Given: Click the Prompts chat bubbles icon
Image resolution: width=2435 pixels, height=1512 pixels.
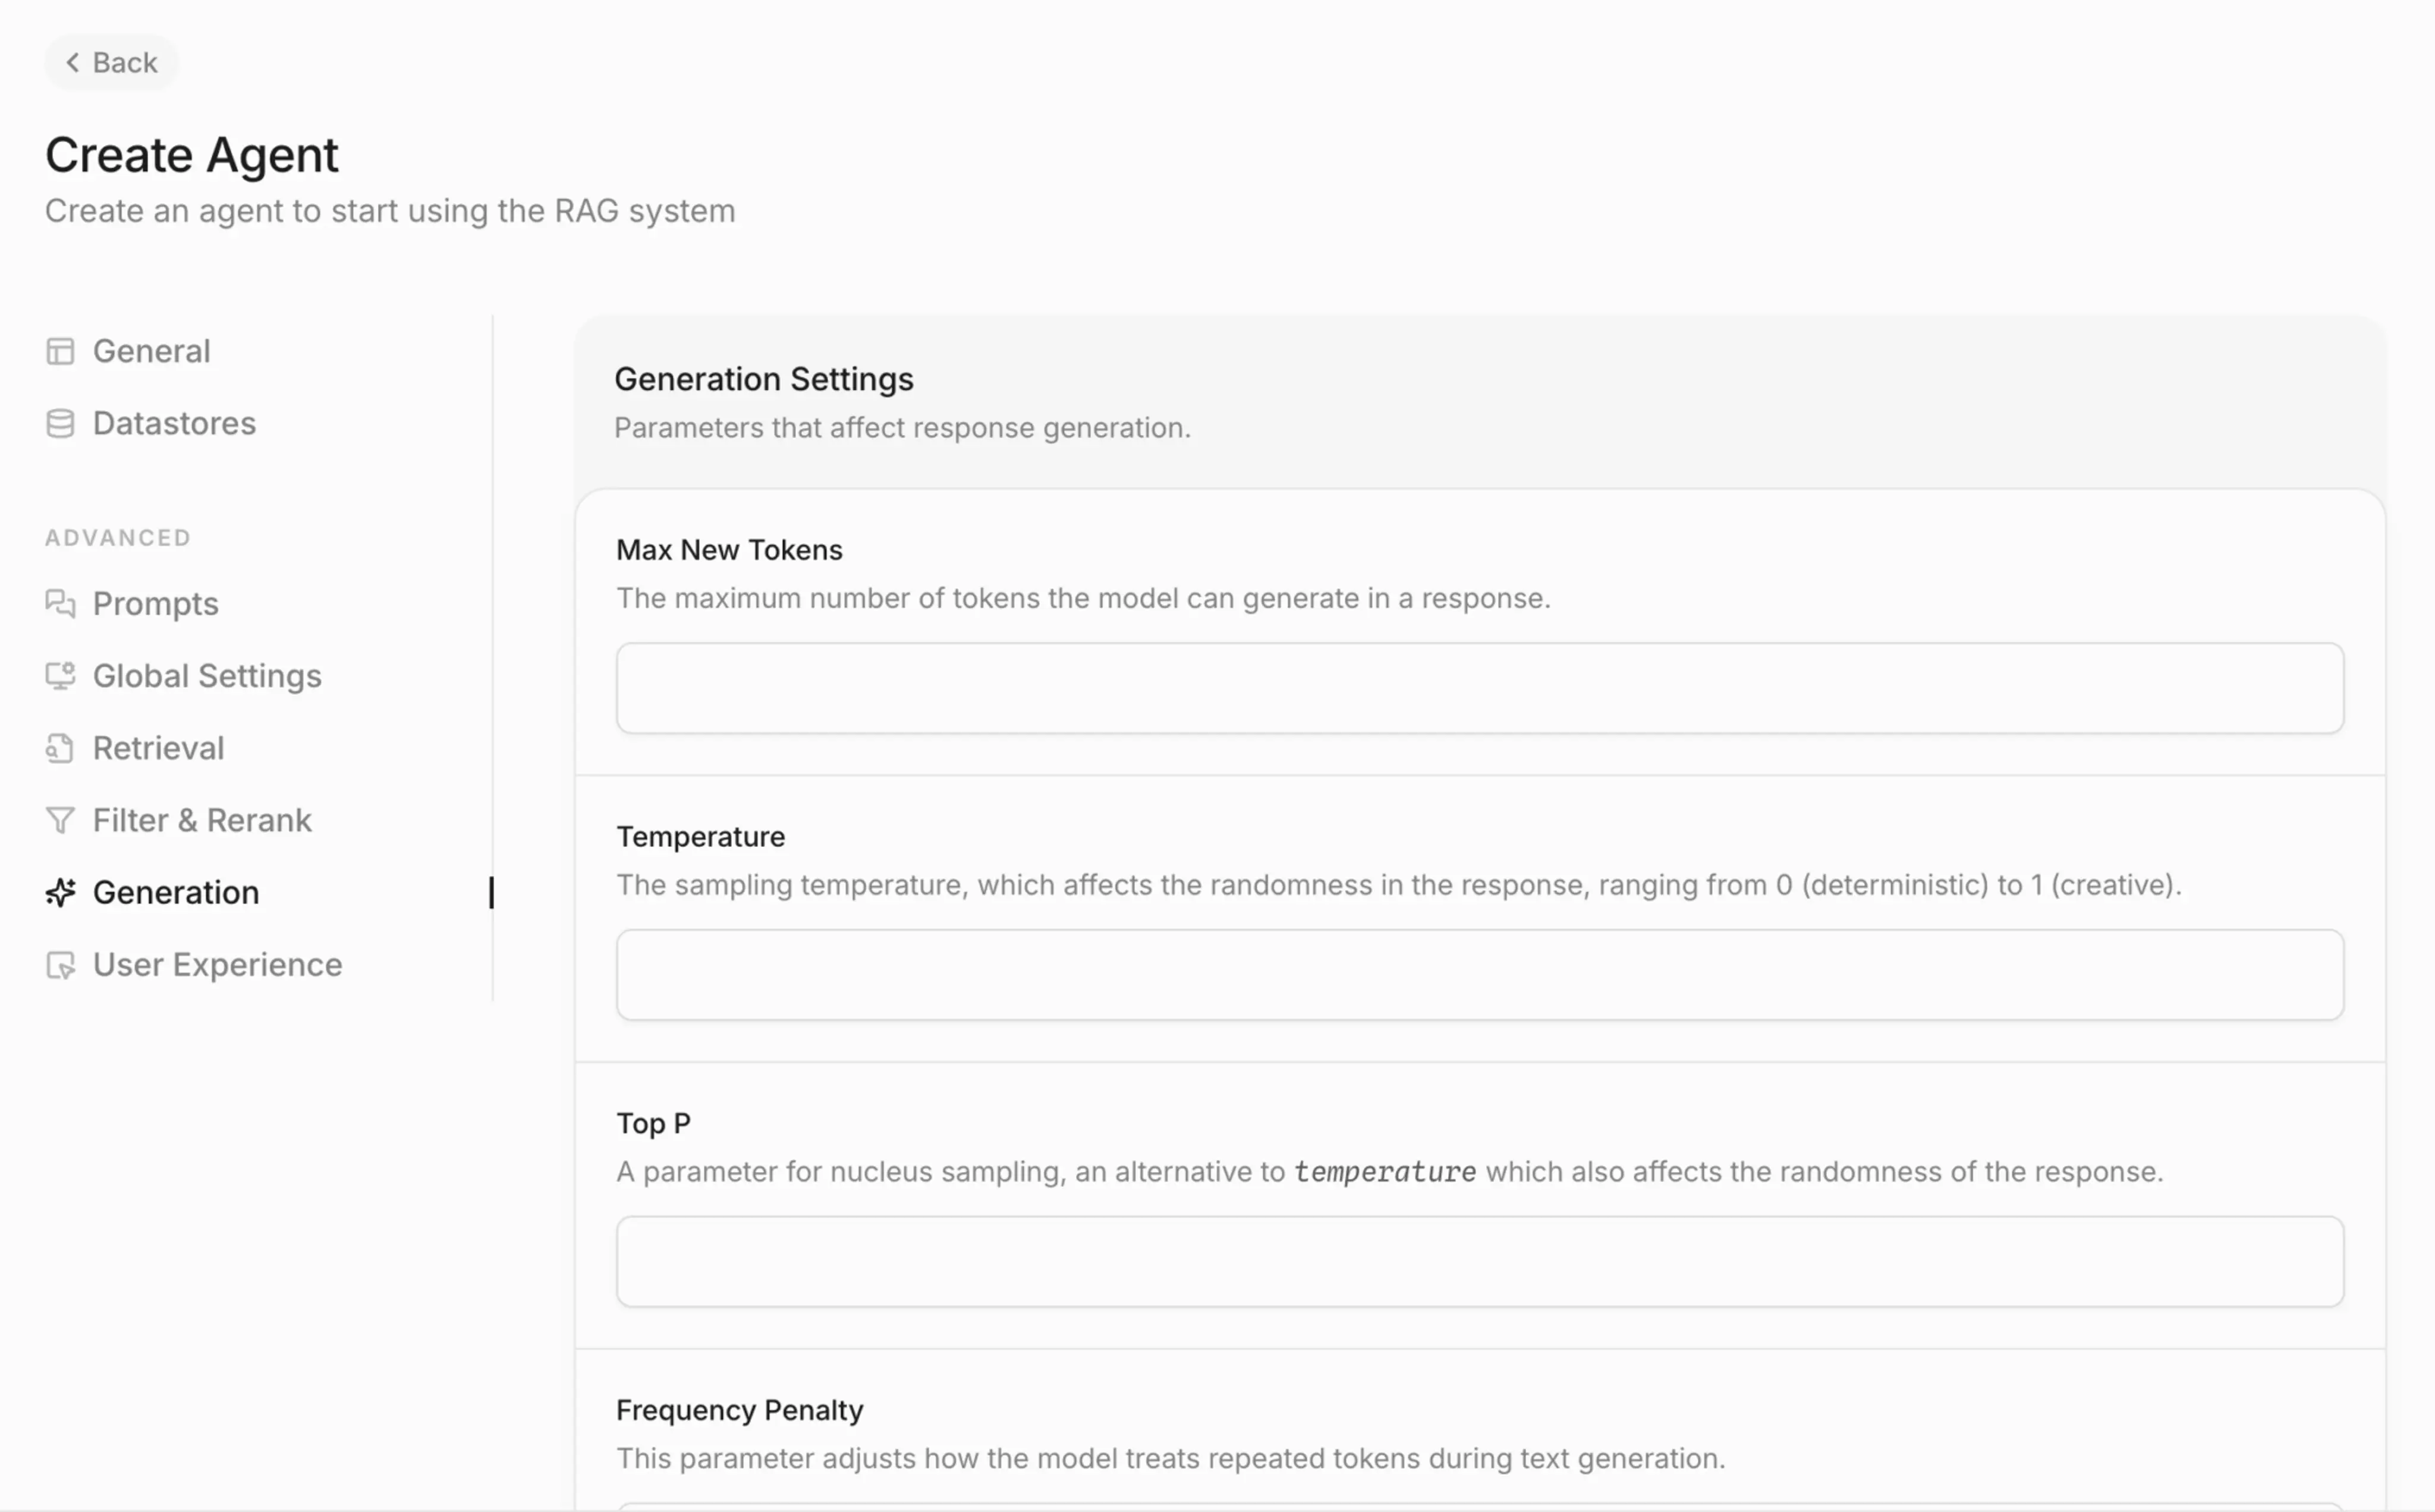Looking at the screenshot, I should tap(60, 604).
